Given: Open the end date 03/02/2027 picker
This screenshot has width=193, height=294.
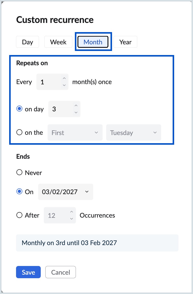Looking at the screenshot, I should coord(65,192).
